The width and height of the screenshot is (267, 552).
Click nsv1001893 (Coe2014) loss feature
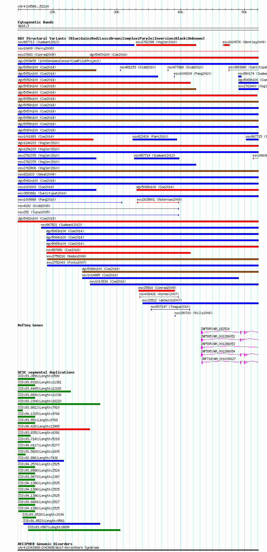55,139
